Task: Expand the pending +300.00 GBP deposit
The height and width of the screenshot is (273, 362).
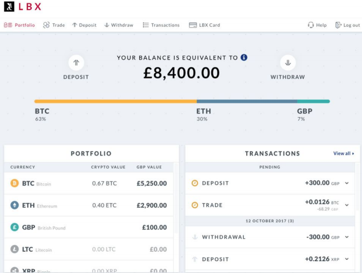Action: [x=347, y=183]
